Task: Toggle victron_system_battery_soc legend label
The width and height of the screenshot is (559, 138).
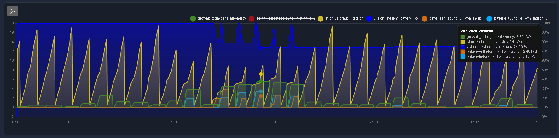Action: pos(396,18)
